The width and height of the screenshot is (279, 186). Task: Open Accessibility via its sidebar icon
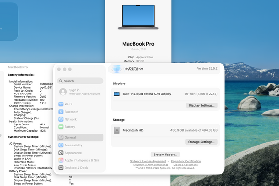[x=61, y=145]
